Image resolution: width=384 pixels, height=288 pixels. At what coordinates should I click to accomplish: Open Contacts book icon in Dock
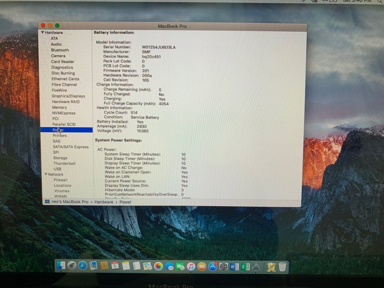click(104, 266)
